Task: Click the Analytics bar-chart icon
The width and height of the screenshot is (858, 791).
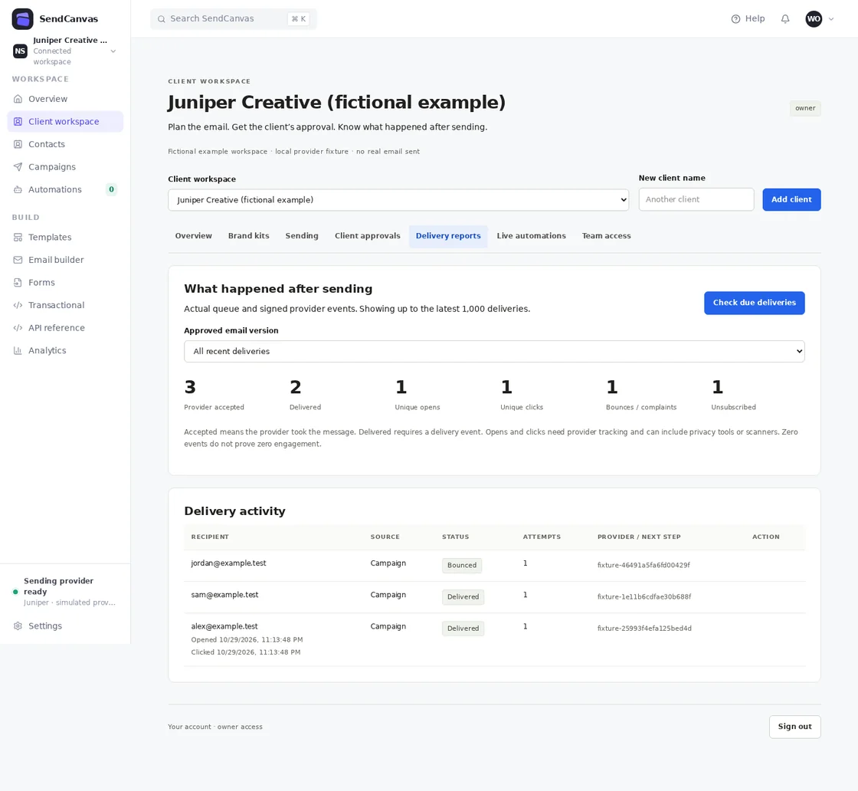Action: tap(18, 350)
